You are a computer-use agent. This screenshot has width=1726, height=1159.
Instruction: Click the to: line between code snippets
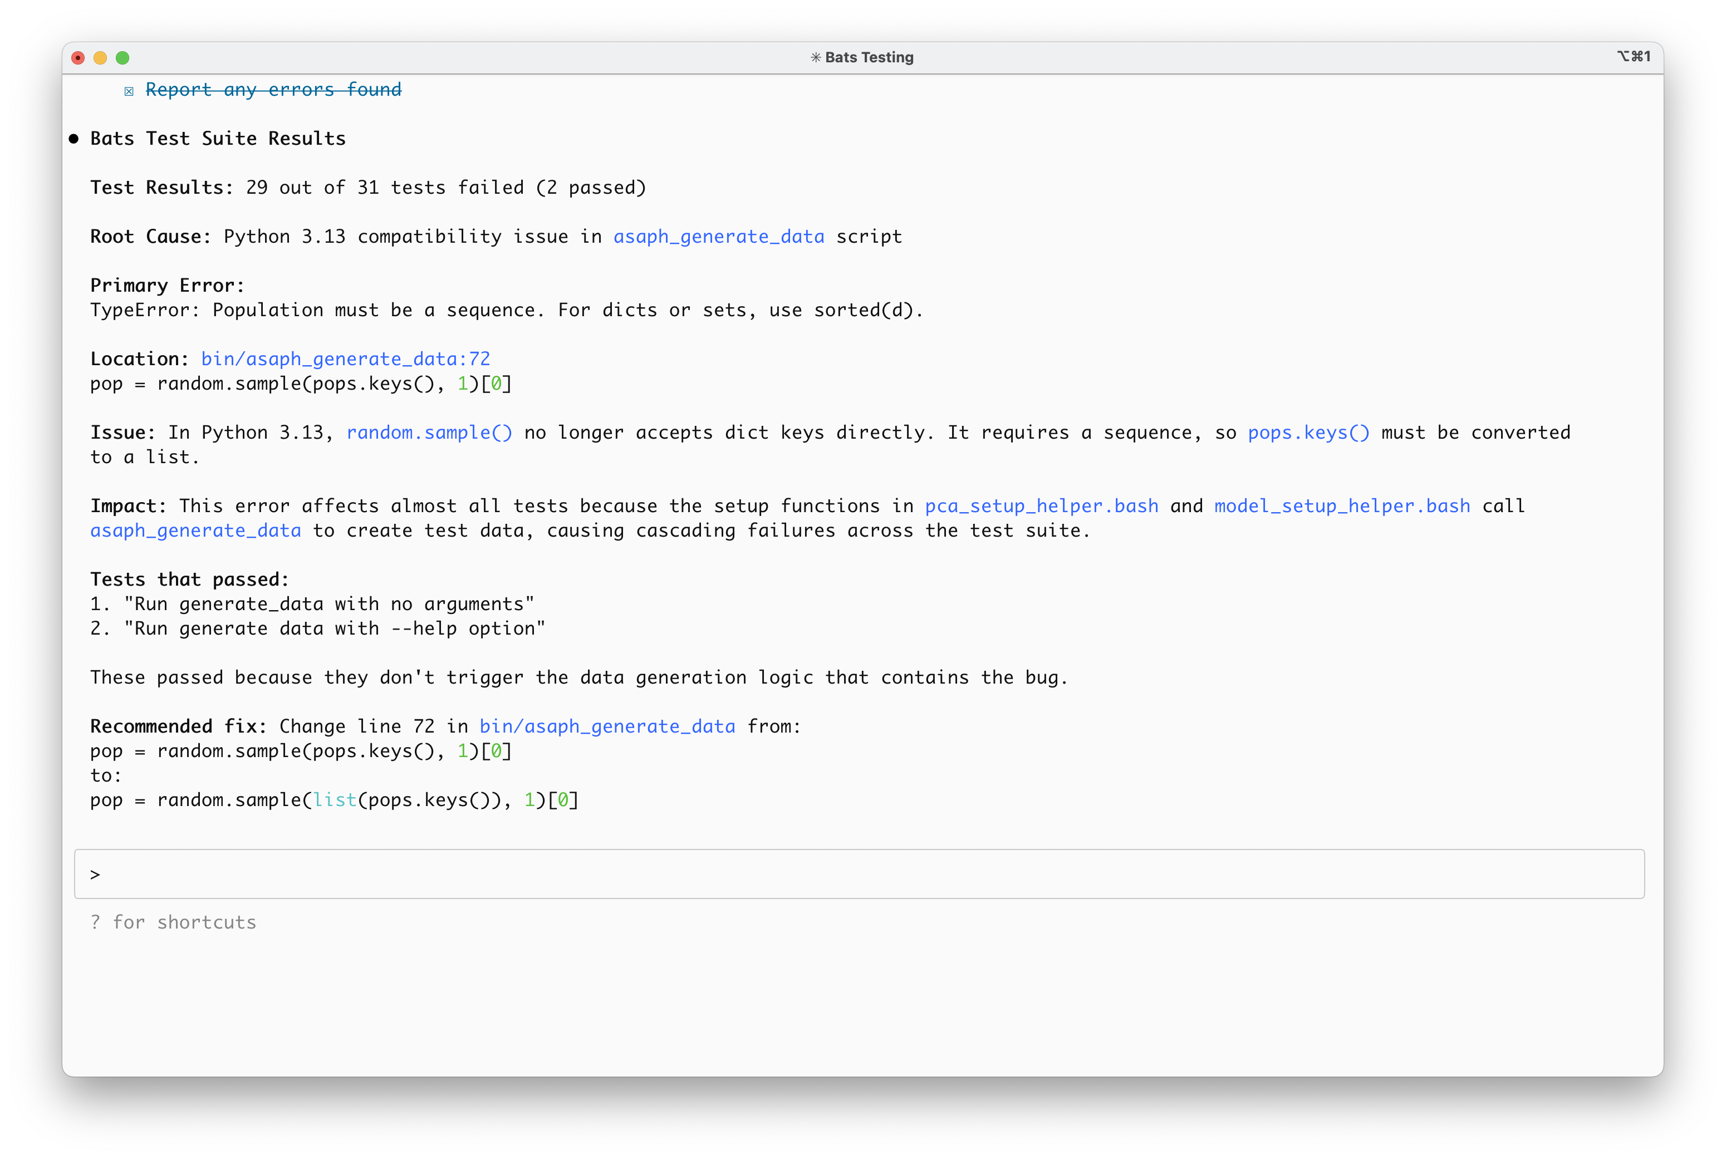[106, 775]
